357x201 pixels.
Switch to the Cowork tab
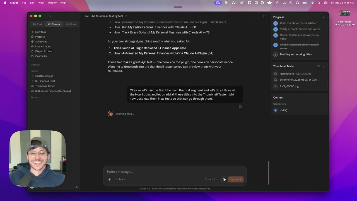pyautogui.click(x=54, y=24)
